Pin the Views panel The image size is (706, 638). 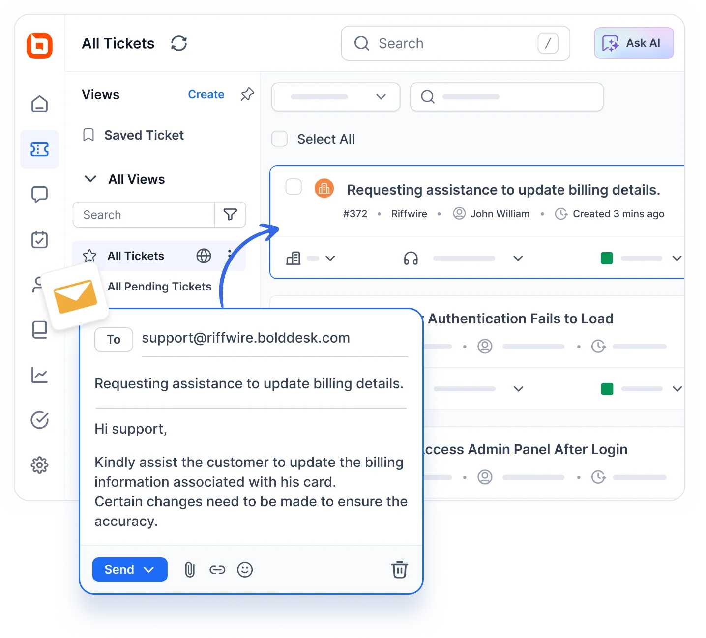[247, 94]
